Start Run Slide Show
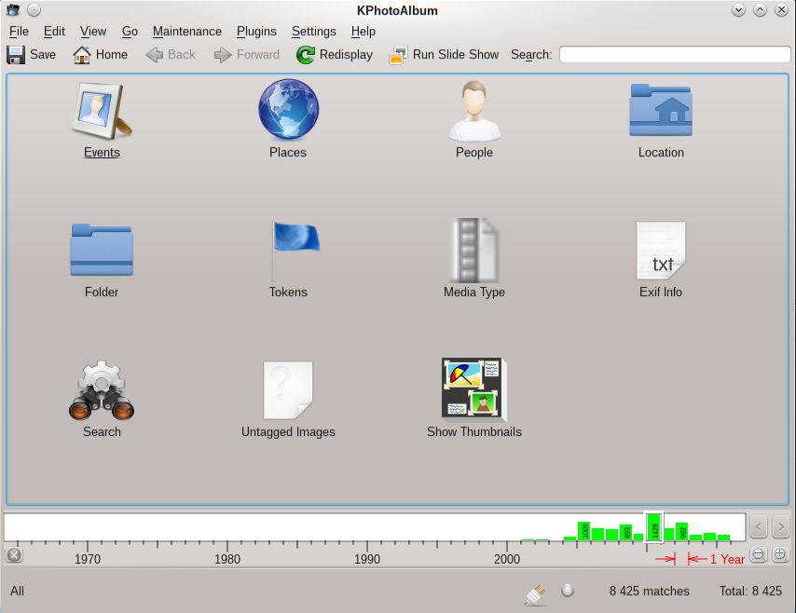Image resolution: width=796 pixels, height=613 pixels. [445, 54]
